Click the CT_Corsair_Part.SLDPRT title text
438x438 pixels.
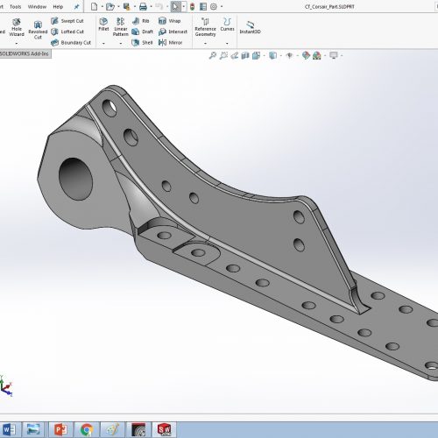click(329, 6)
